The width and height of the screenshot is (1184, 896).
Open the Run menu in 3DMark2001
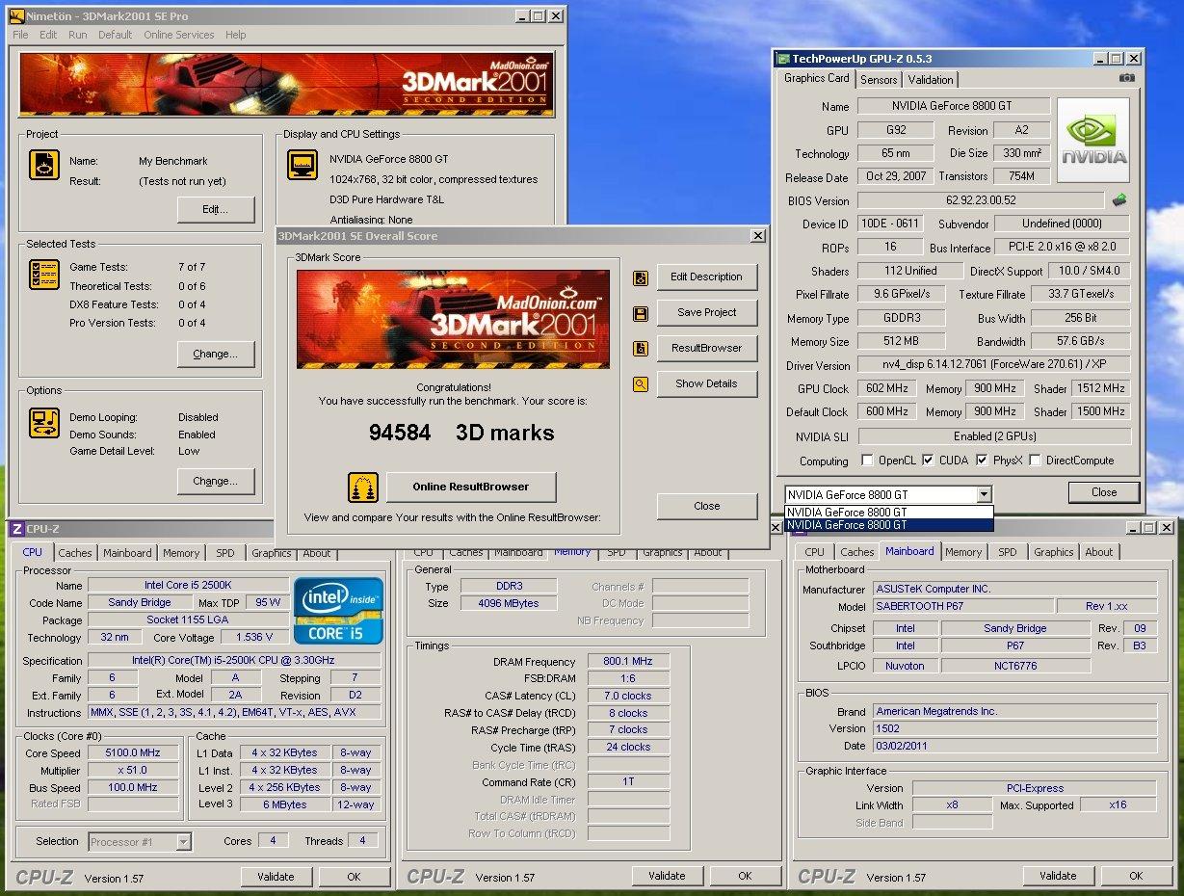pyautogui.click(x=77, y=35)
